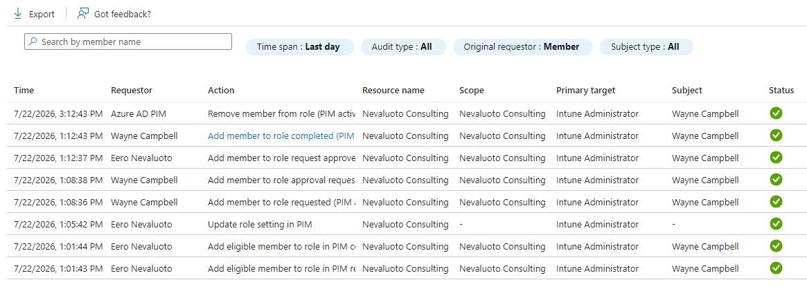Click success status icon for 1:08:38 PM row
The width and height of the screenshot is (807, 289).
(x=776, y=180)
